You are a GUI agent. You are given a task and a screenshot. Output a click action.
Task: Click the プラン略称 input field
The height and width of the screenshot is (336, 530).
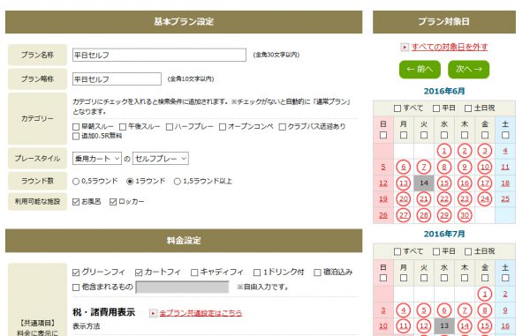click(117, 79)
